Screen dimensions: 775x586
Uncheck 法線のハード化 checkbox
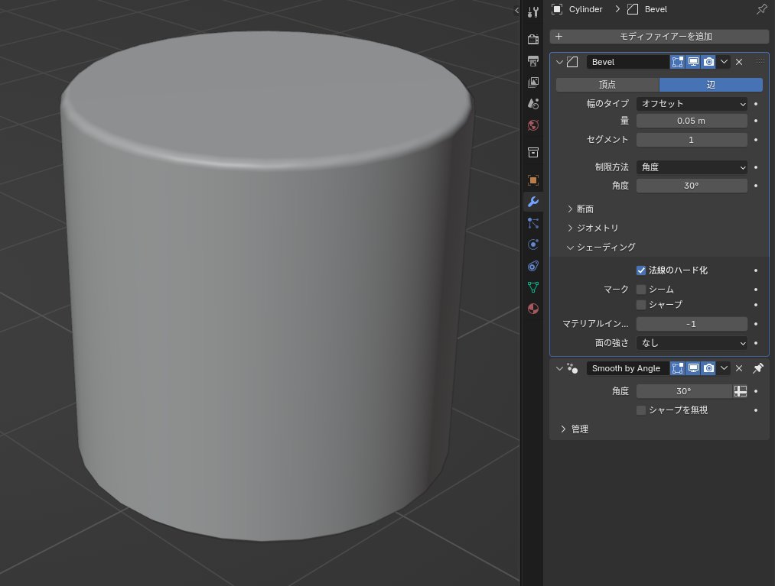tap(641, 270)
